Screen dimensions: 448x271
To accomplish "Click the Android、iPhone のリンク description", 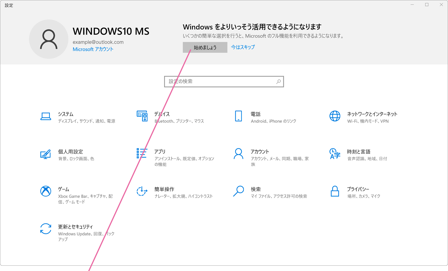I will [x=274, y=121].
